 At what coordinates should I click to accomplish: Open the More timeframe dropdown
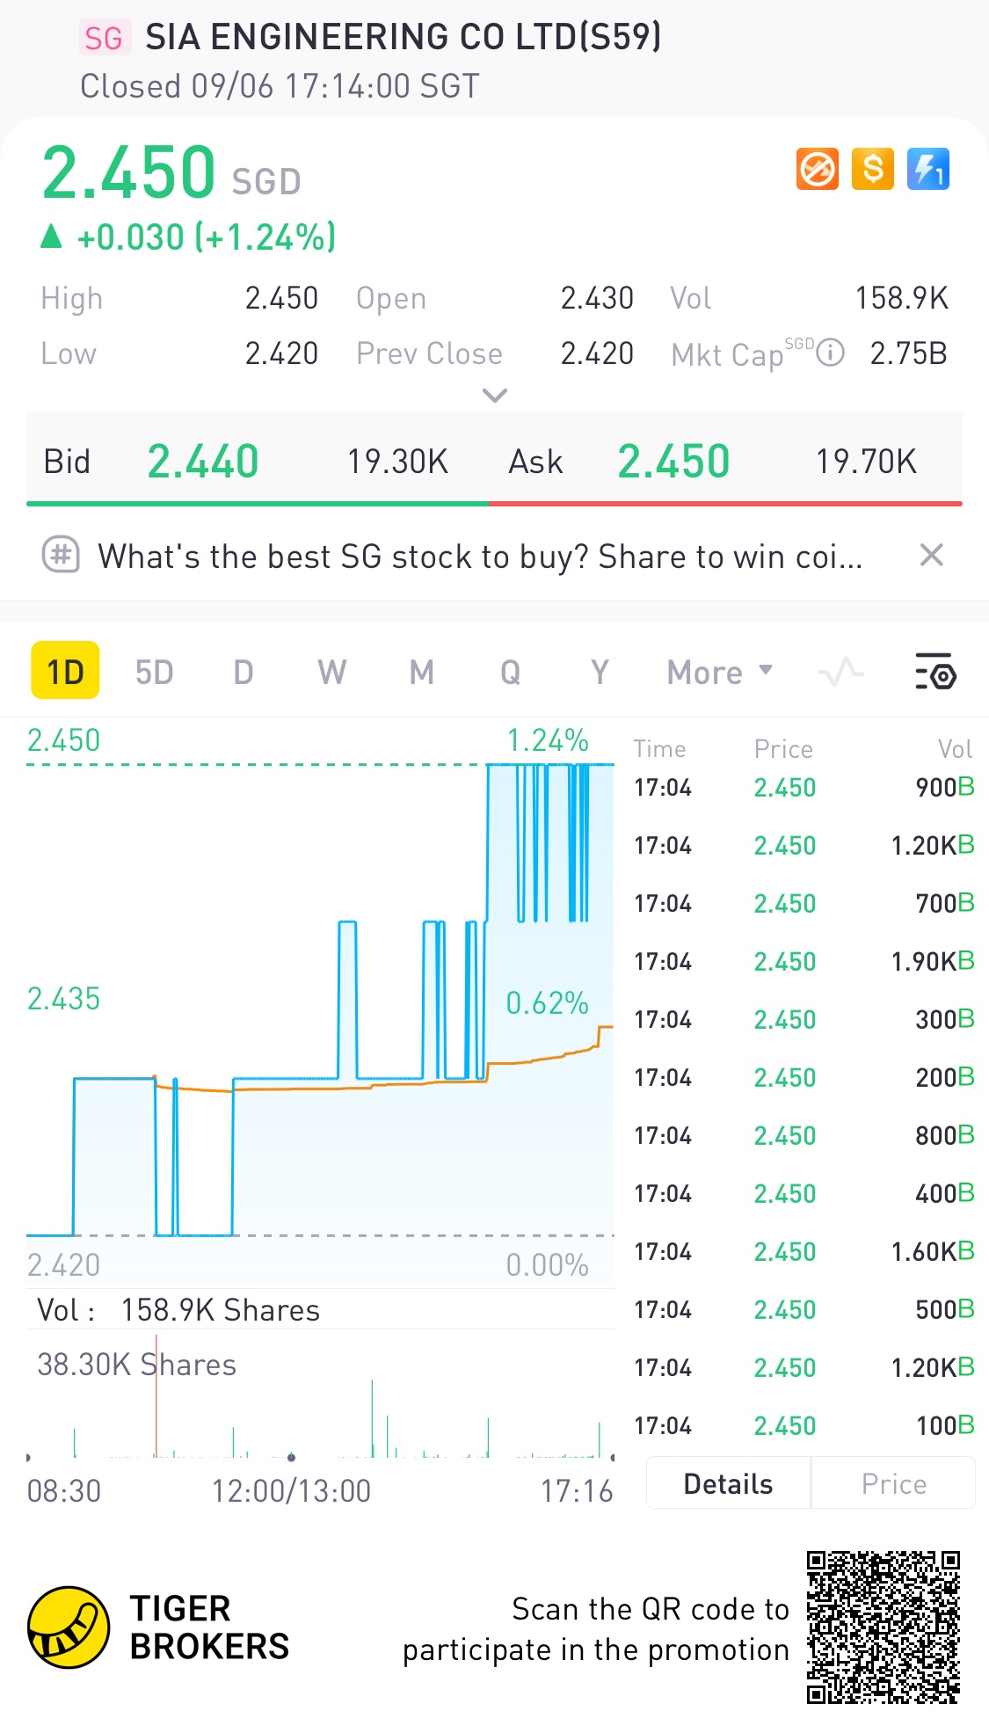point(719,673)
